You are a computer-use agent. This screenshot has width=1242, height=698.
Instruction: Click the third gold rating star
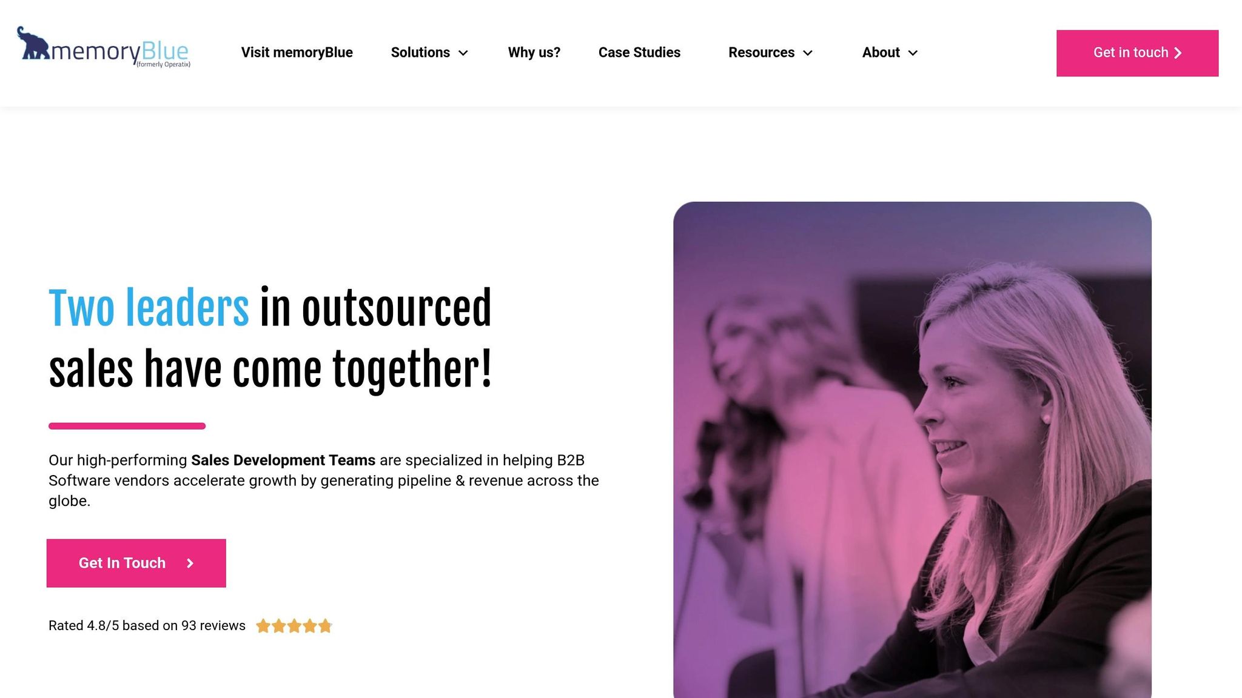pos(294,626)
